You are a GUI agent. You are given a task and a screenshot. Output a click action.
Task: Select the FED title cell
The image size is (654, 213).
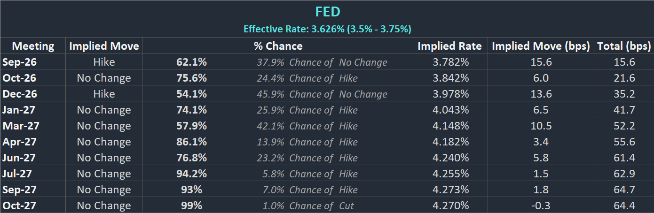pyautogui.click(x=327, y=11)
